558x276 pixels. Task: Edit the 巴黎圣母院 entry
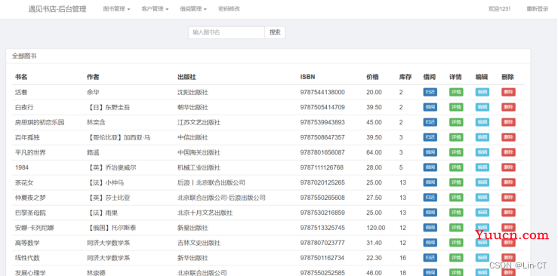[x=482, y=213]
